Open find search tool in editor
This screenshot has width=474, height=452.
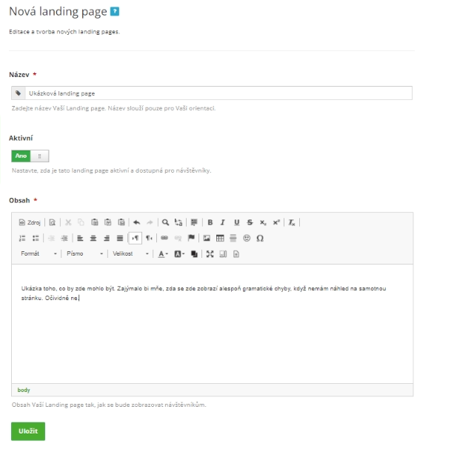click(x=165, y=222)
